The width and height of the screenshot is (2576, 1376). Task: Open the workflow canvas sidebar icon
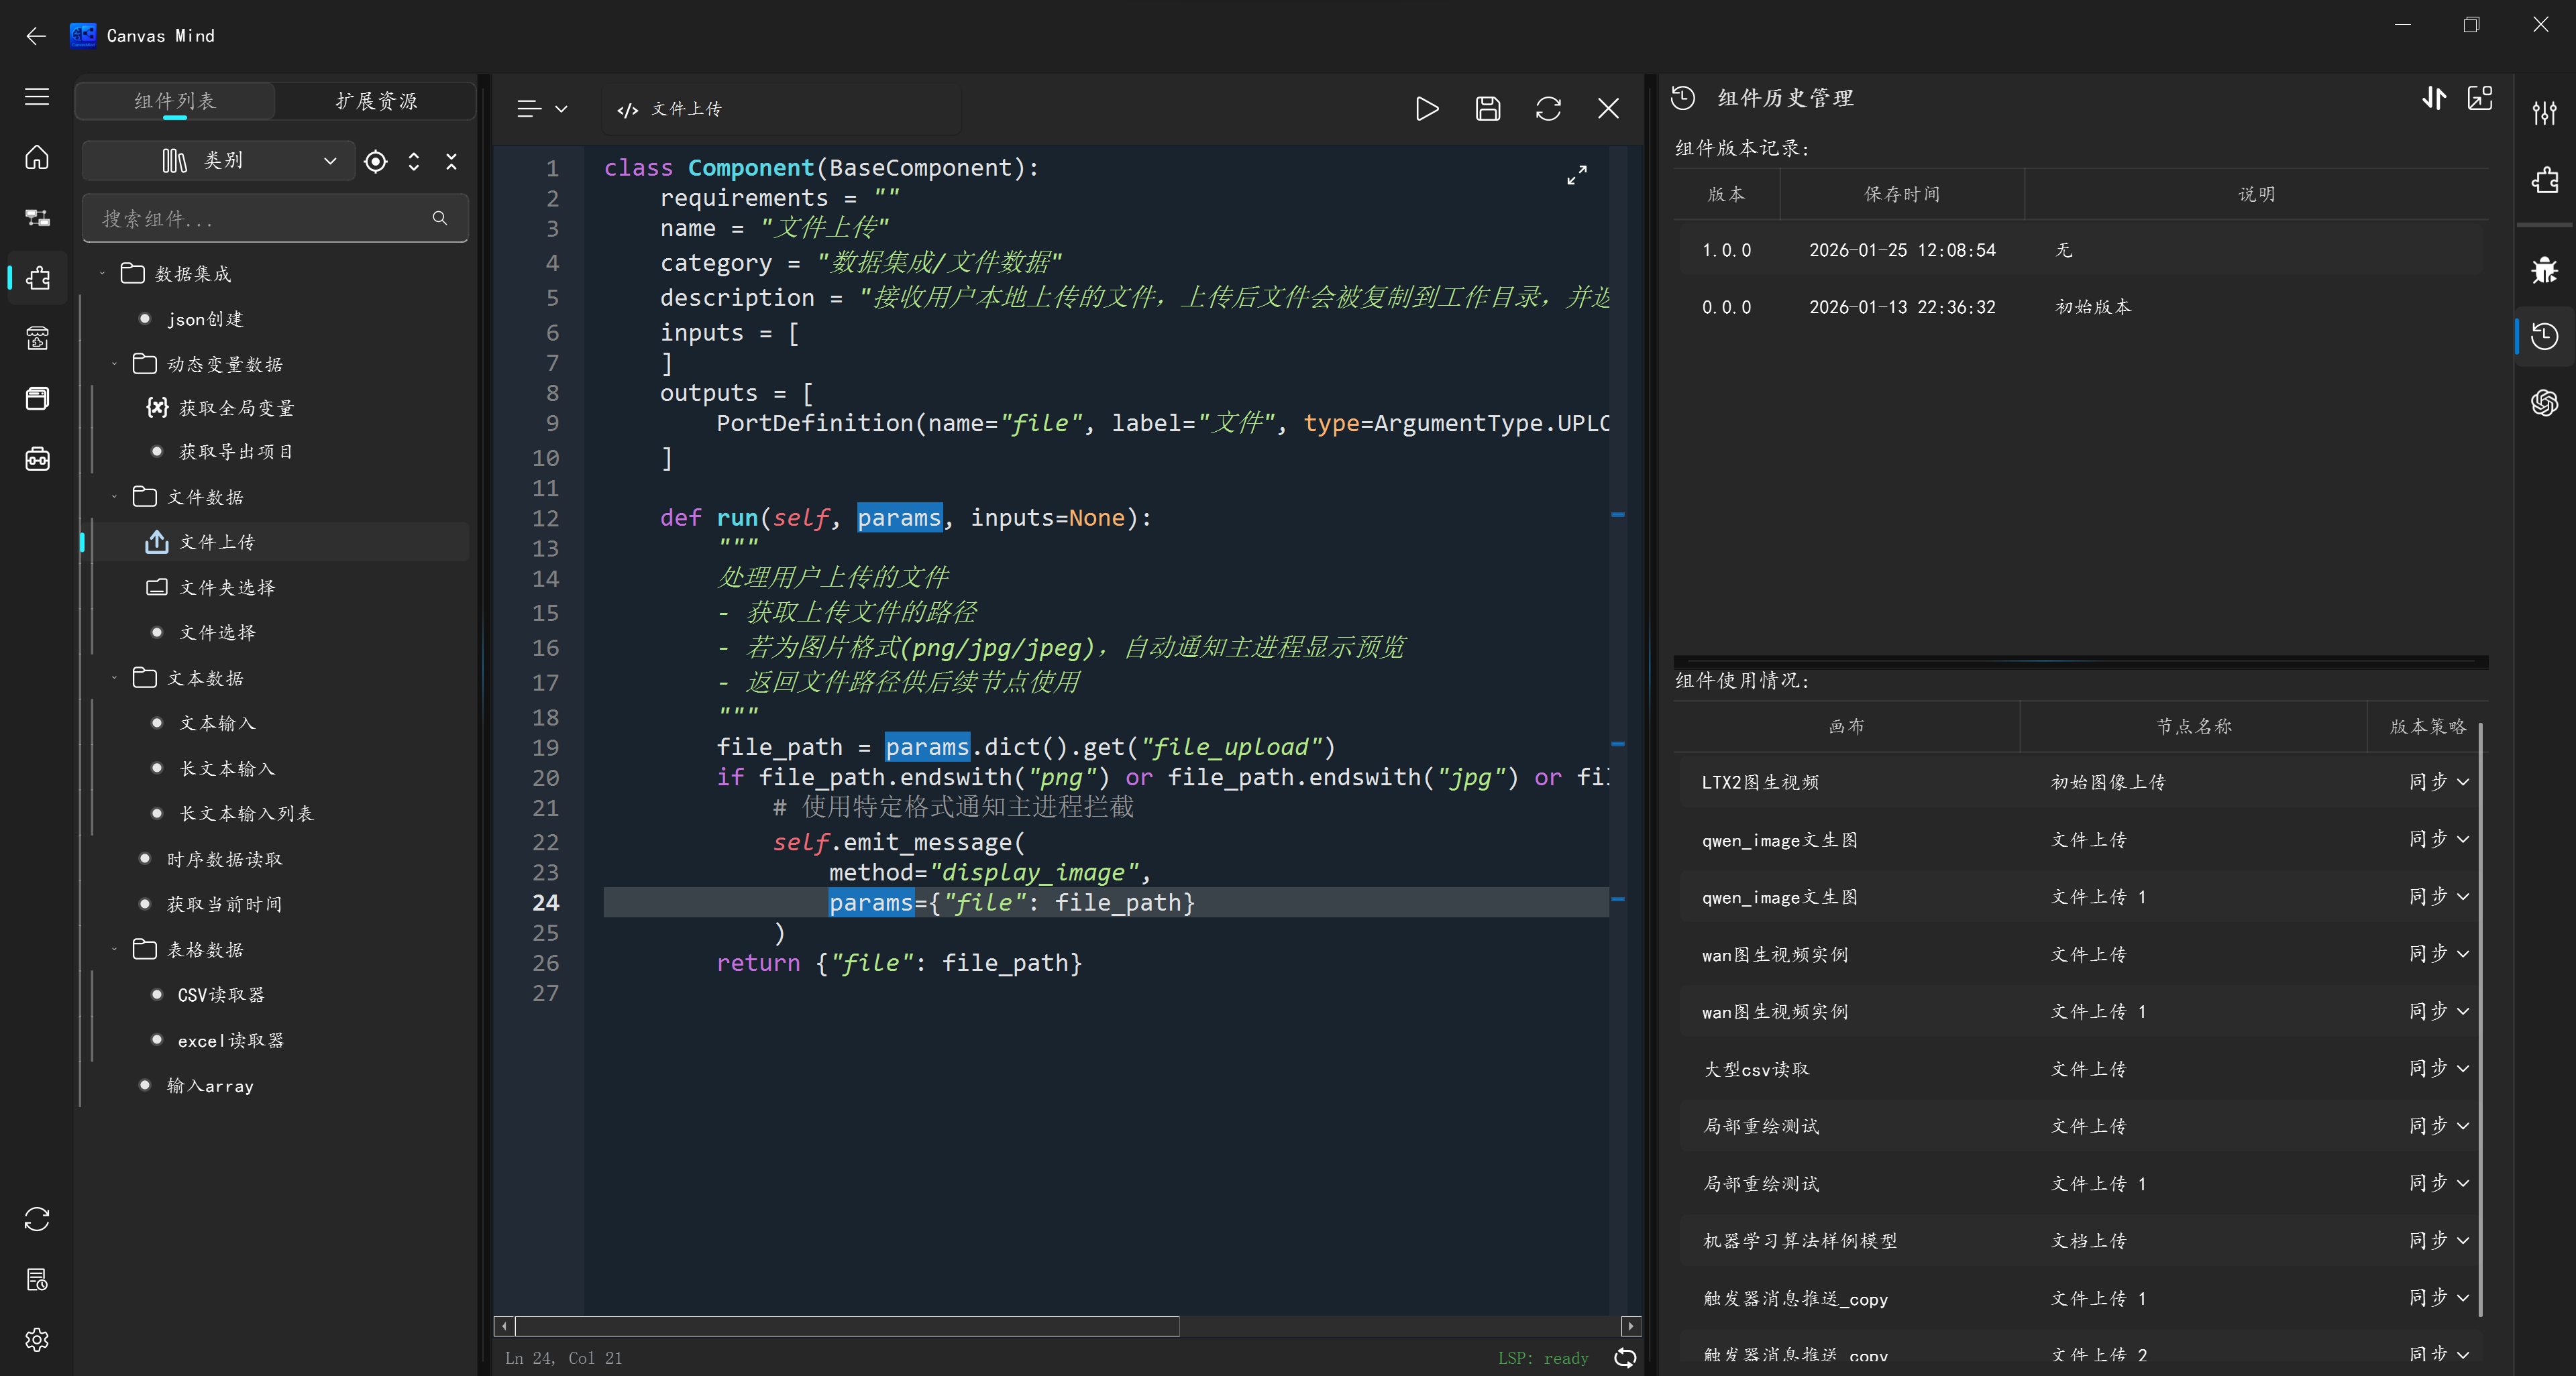click(37, 218)
